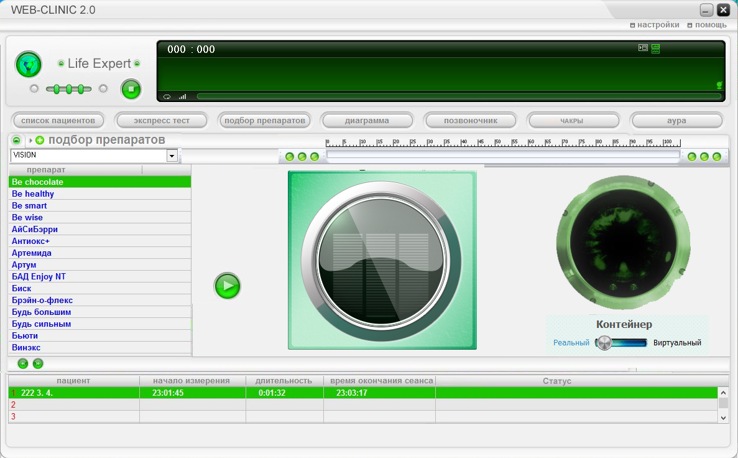Screen dimensions: 738x458
Task: Open the VISION dropdown arrow
Action: click(172, 156)
